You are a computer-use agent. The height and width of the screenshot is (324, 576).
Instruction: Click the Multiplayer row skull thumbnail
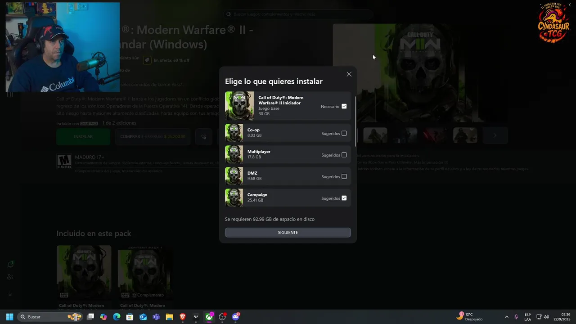point(234,154)
